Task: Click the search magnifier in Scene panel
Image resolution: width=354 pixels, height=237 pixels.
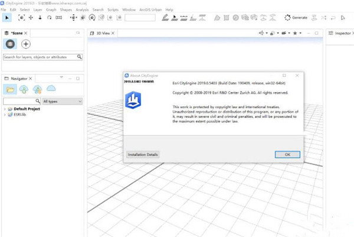Action: 79,57
